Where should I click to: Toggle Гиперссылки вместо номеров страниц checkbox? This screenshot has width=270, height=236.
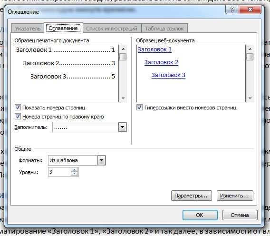coord(139,108)
